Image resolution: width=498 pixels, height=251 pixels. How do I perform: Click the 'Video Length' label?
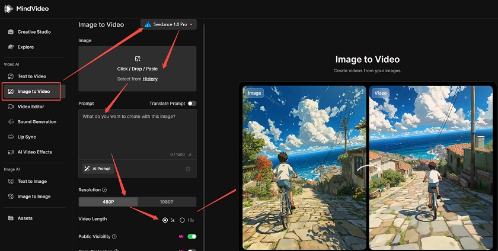[92, 219]
